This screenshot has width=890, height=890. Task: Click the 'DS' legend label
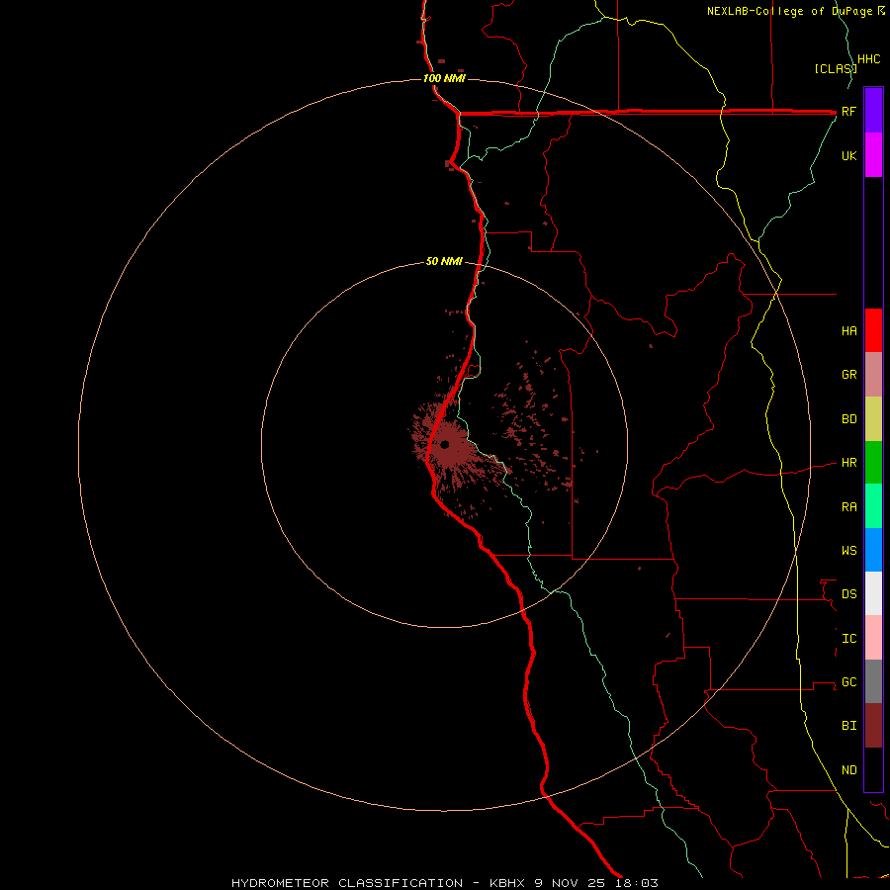point(848,594)
